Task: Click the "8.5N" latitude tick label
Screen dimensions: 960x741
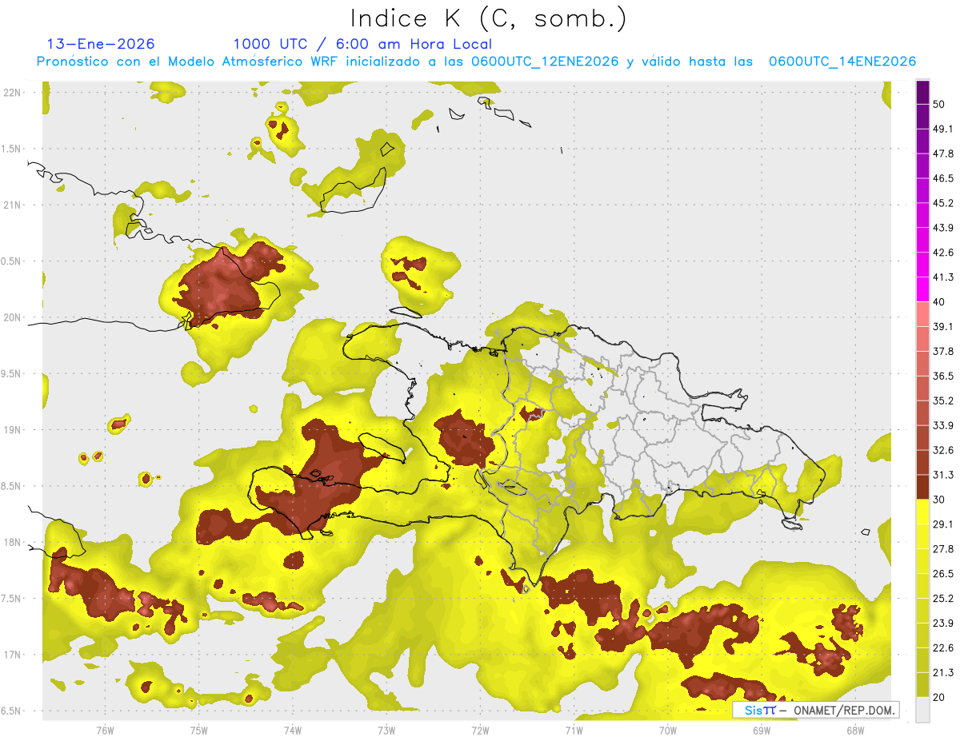Action: (12, 487)
